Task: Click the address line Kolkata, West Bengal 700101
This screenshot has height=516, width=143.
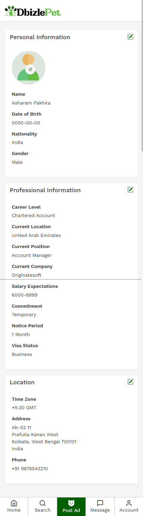Action: [x=44, y=442]
